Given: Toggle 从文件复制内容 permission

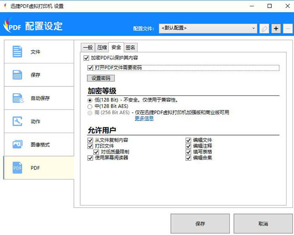Looking at the screenshot, I should [x=90, y=140].
